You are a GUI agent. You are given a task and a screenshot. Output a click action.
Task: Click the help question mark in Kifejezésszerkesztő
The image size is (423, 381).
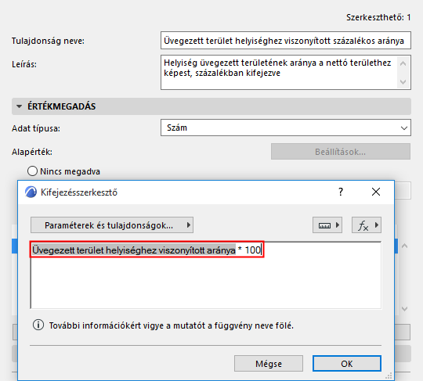pyautogui.click(x=341, y=192)
